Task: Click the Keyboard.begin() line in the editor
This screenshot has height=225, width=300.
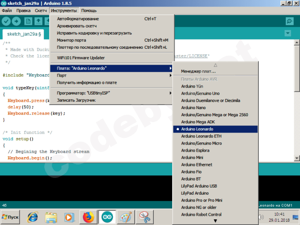Action: [30, 158]
